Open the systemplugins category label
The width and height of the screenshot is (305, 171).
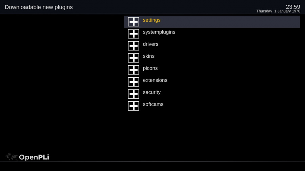(159, 32)
